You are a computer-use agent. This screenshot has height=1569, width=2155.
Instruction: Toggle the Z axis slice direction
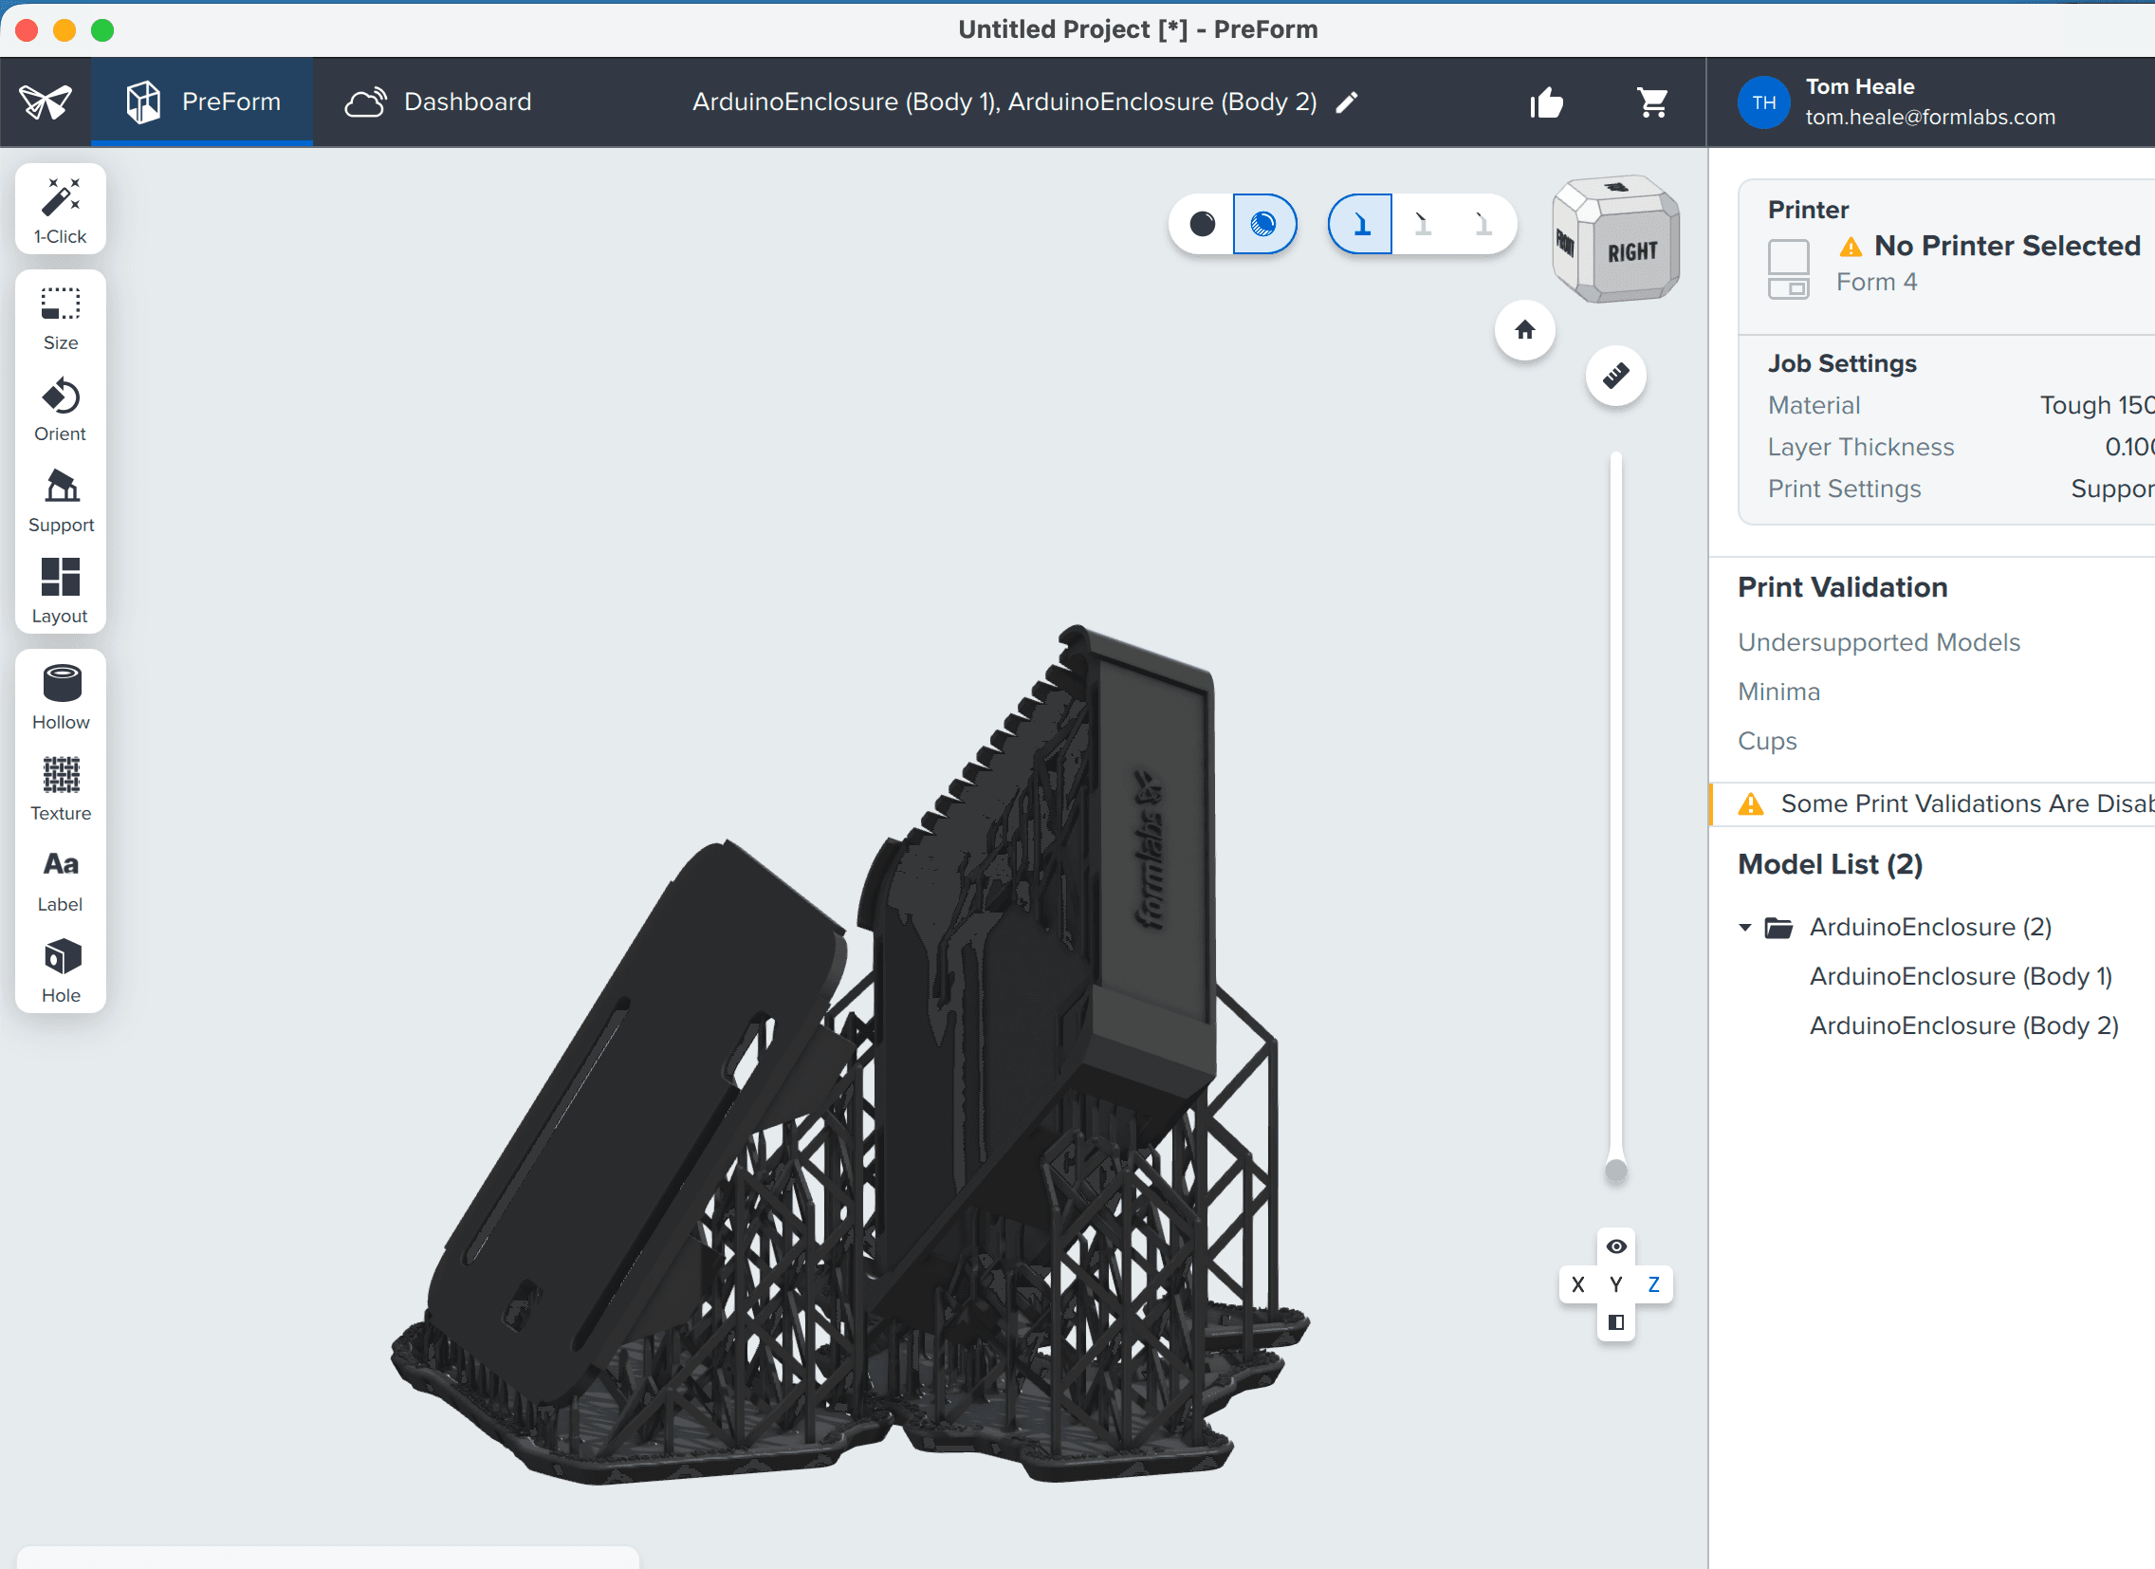click(x=1653, y=1284)
